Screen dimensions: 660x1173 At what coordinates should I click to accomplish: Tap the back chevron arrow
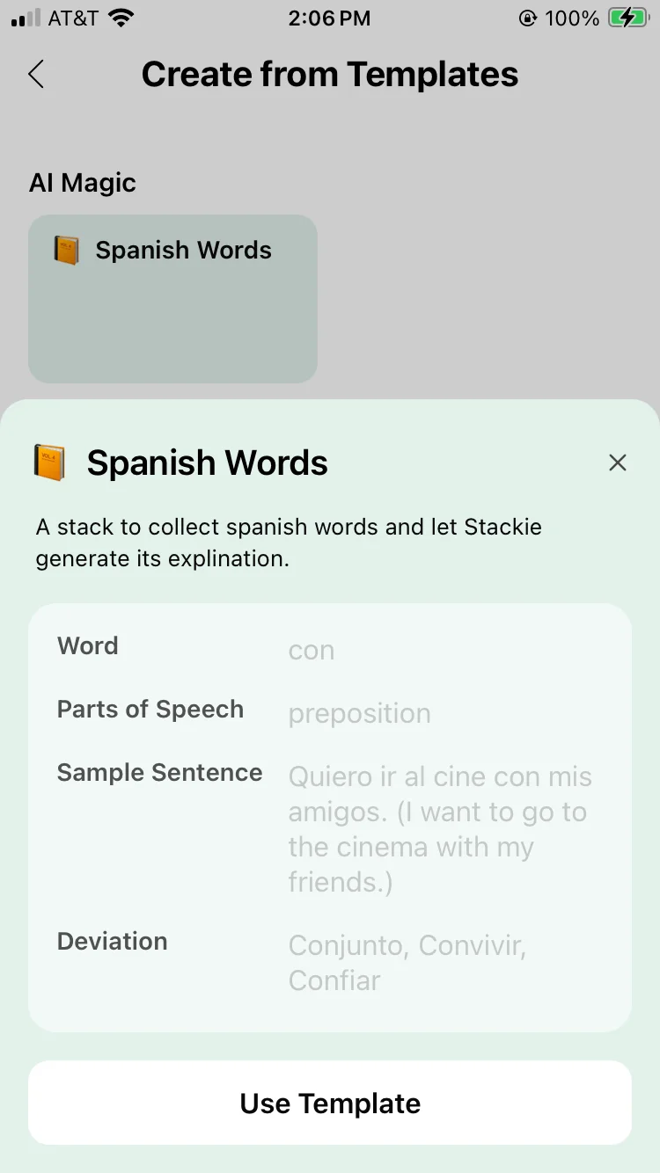coord(36,75)
